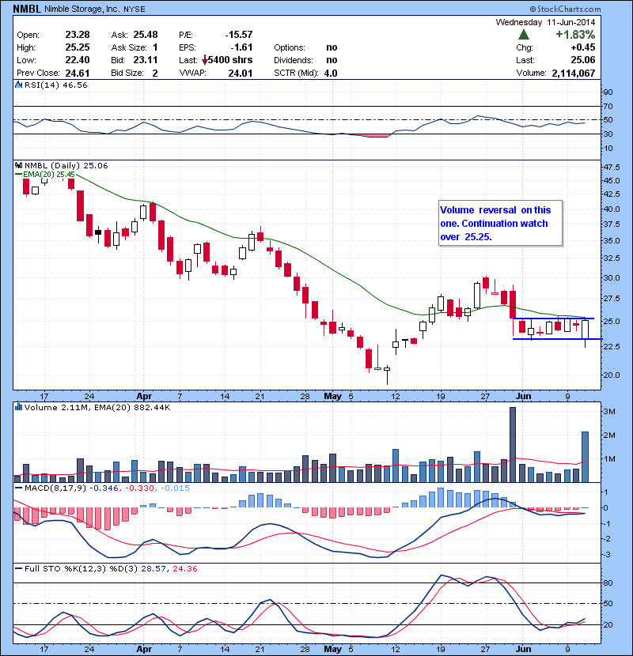Click the MACD histogram value -0.015
This screenshot has height=656, width=633.
(x=175, y=488)
